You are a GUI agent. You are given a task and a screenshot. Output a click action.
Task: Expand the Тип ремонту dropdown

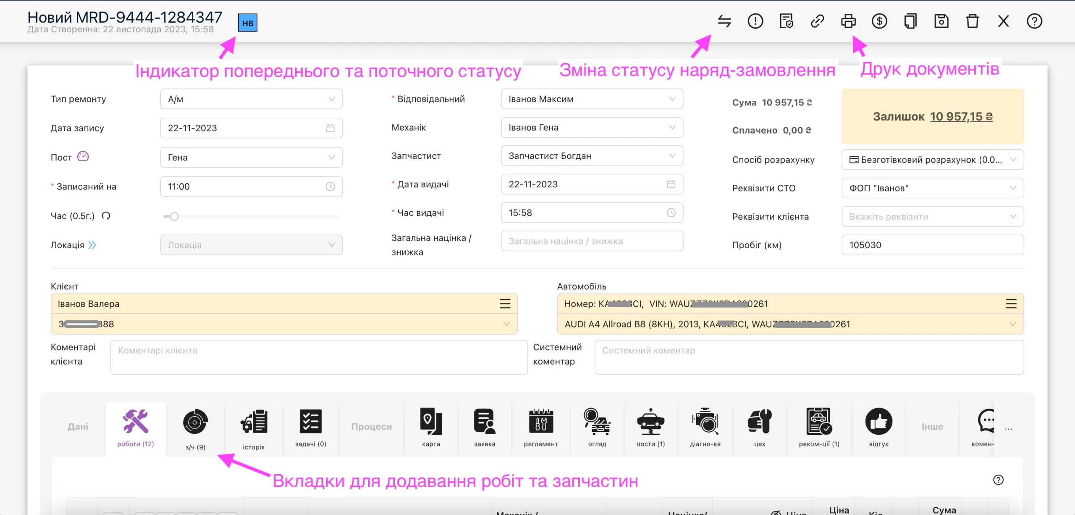click(x=251, y=99)
